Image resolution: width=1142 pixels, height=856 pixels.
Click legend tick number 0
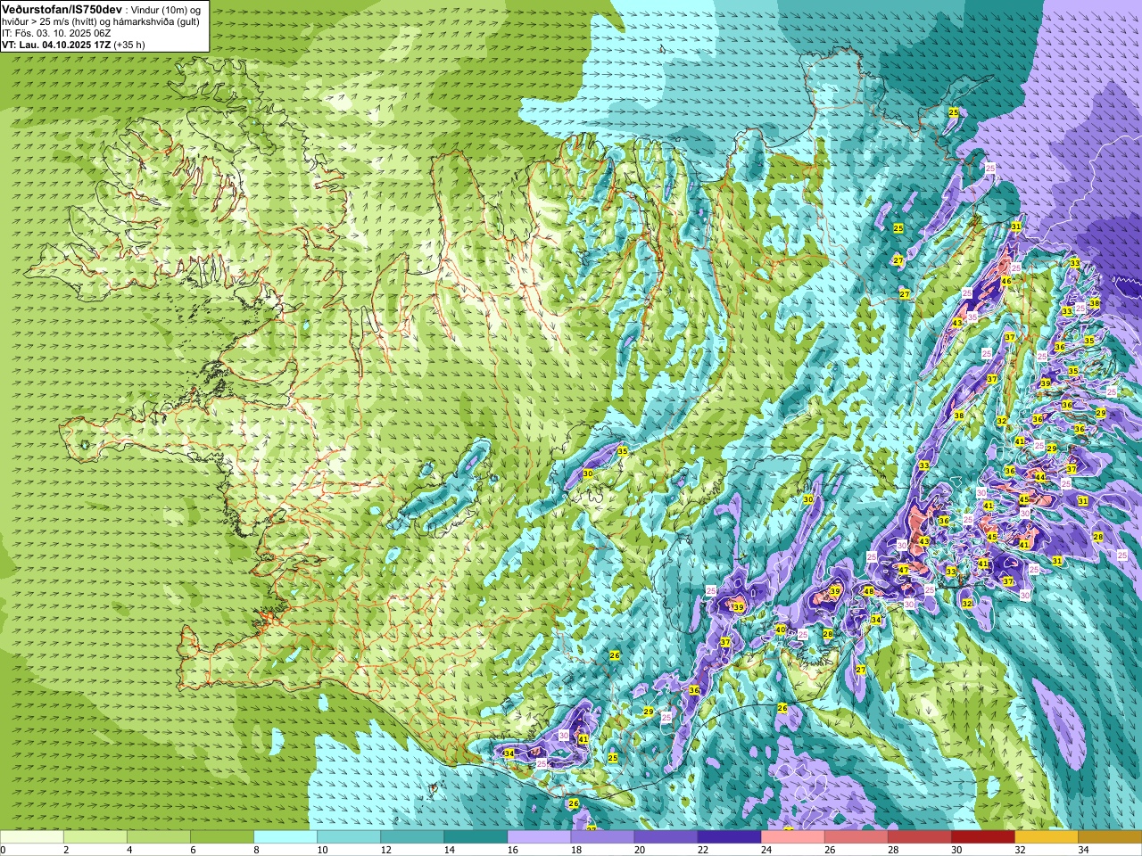(x=3, y=850)
